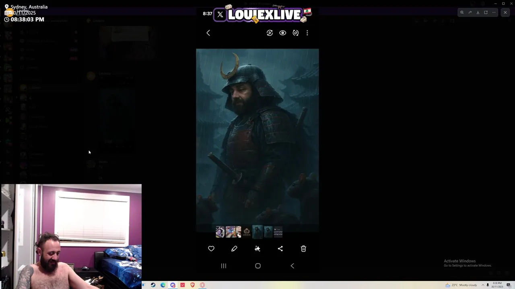
Task: Open the pencil edit tool
Action: (x=234, y=249)
